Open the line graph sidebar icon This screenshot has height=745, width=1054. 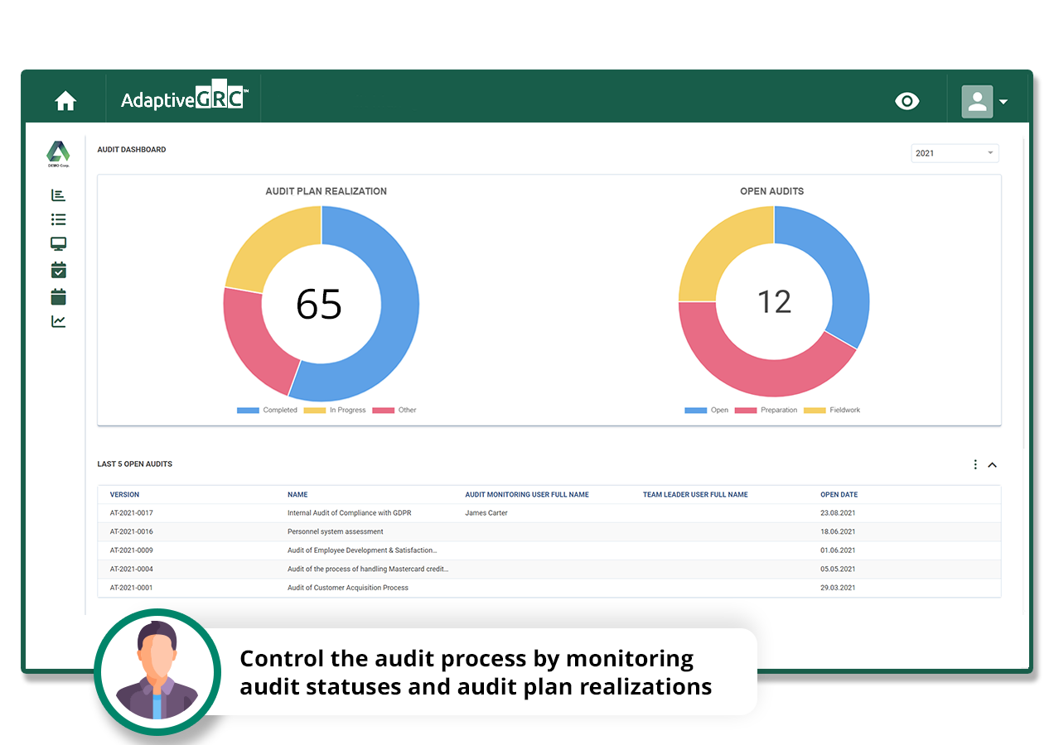click(x=58, y=321)
